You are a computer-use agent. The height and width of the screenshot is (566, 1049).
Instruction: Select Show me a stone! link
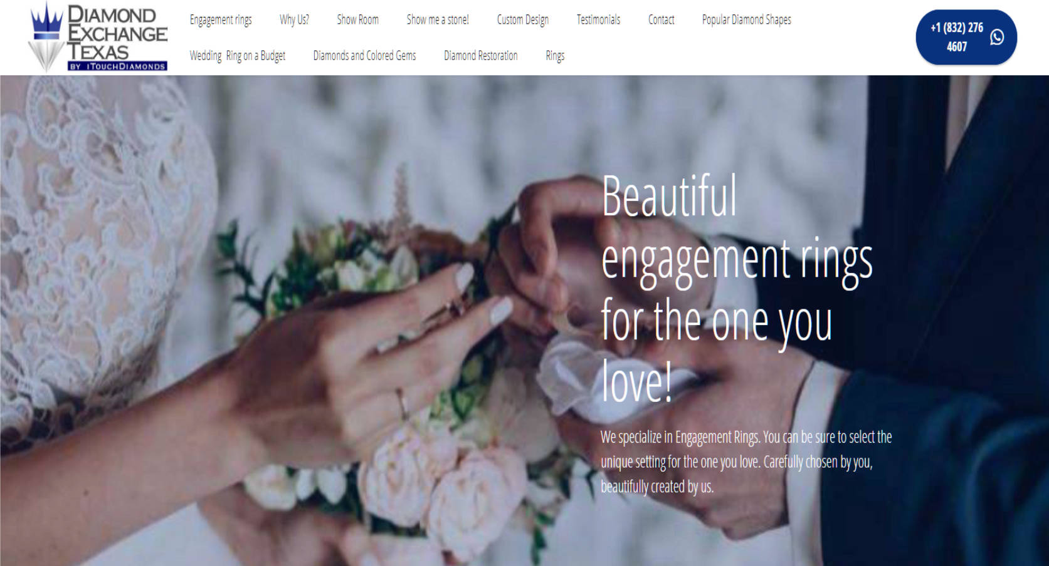tap(438, 20)
